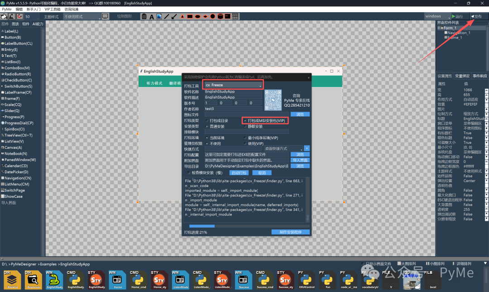Toggle '检查模块安装 (慢)' checkbox
Image resolution: width=489 pixels, height=292 pixels.
(189, 173)
